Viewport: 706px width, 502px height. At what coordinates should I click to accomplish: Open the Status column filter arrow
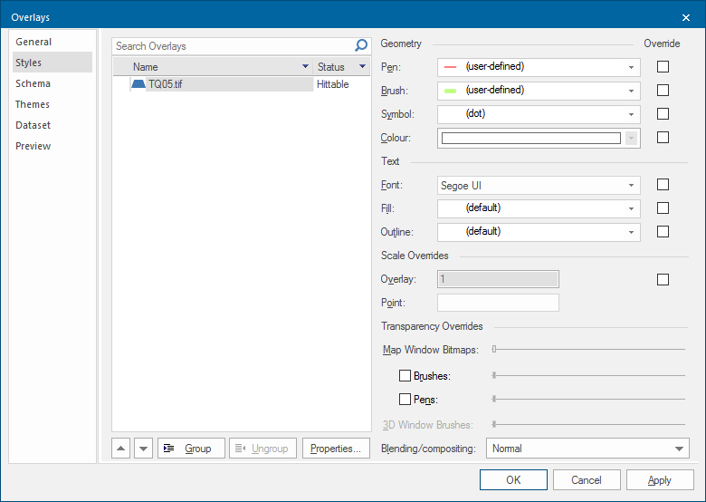coord(362,67)
